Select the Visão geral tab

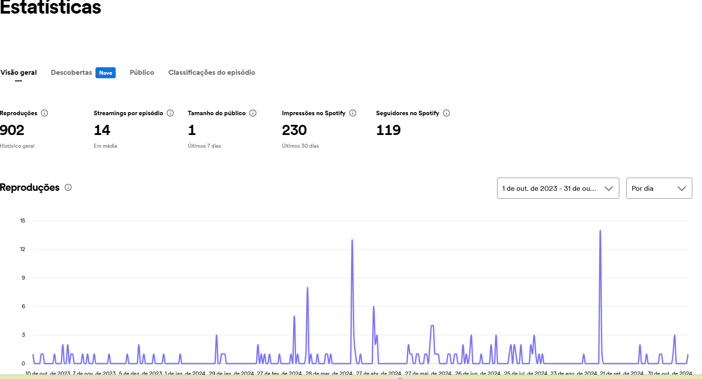pyautogui.click(x=18, y=73)
